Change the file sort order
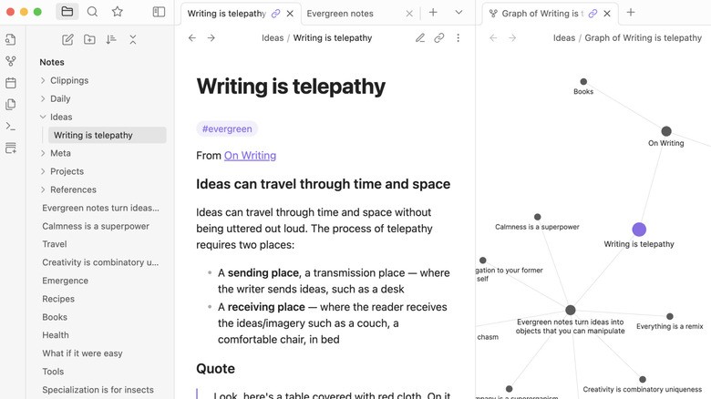Screen dimensions: 711x399 [x=111, y=40]
